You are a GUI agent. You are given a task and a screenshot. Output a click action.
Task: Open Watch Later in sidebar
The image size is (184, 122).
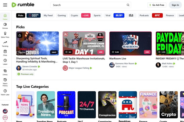point(5,92)
